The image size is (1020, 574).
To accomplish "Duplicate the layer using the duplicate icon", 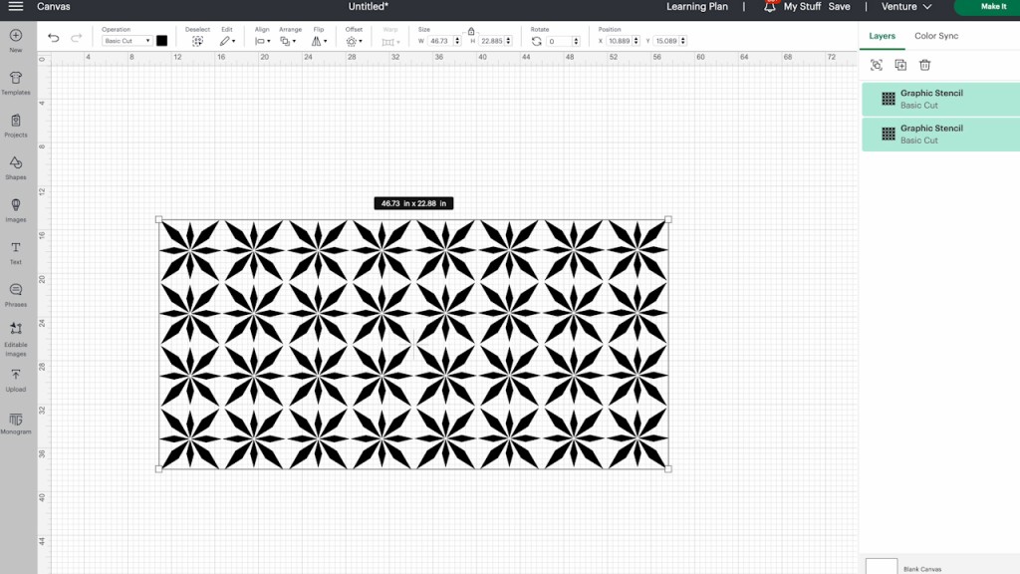I will coord(898,64).
